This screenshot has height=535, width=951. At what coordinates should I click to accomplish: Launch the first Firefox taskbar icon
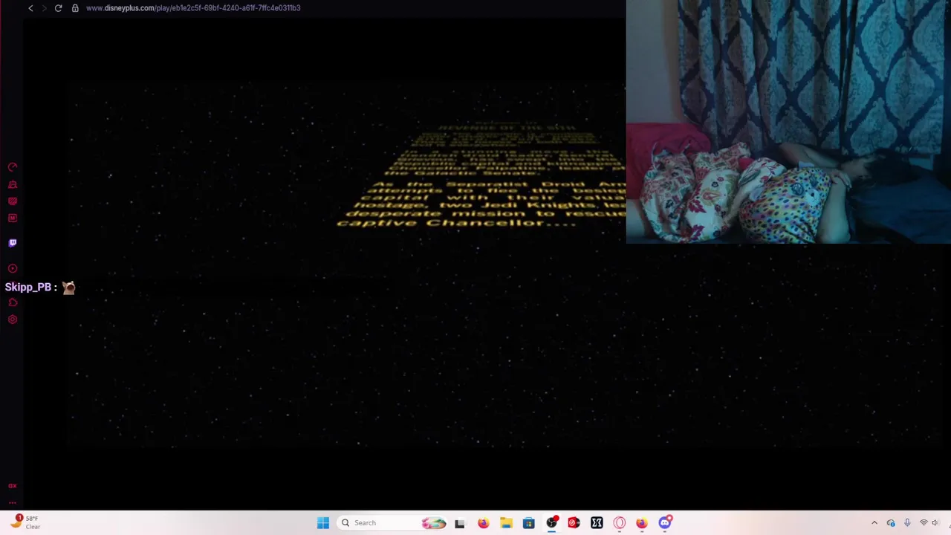[x=483, y=523]
